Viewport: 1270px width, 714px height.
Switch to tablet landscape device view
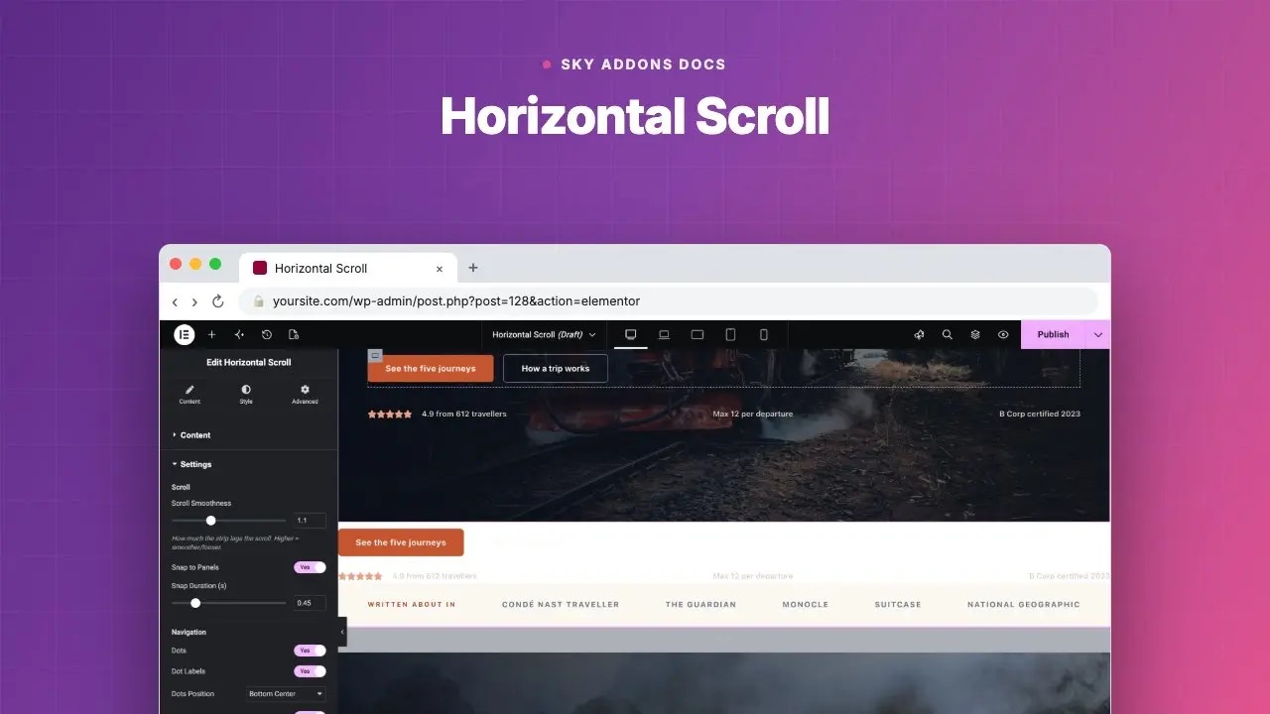698,334
